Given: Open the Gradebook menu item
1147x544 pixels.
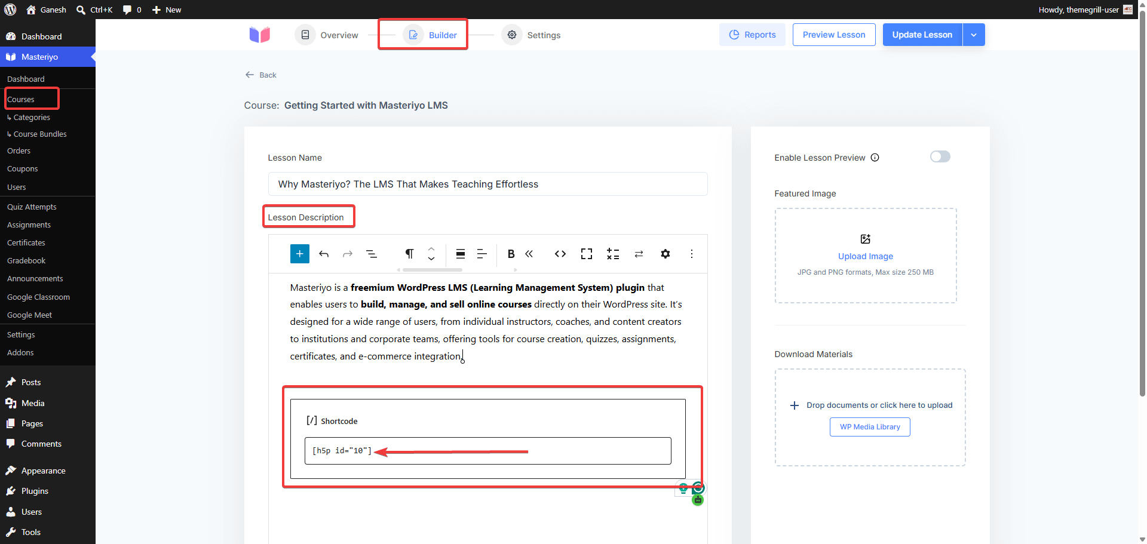Looking at the screenshot, I should pyautogui.click(x=26, y=261).
